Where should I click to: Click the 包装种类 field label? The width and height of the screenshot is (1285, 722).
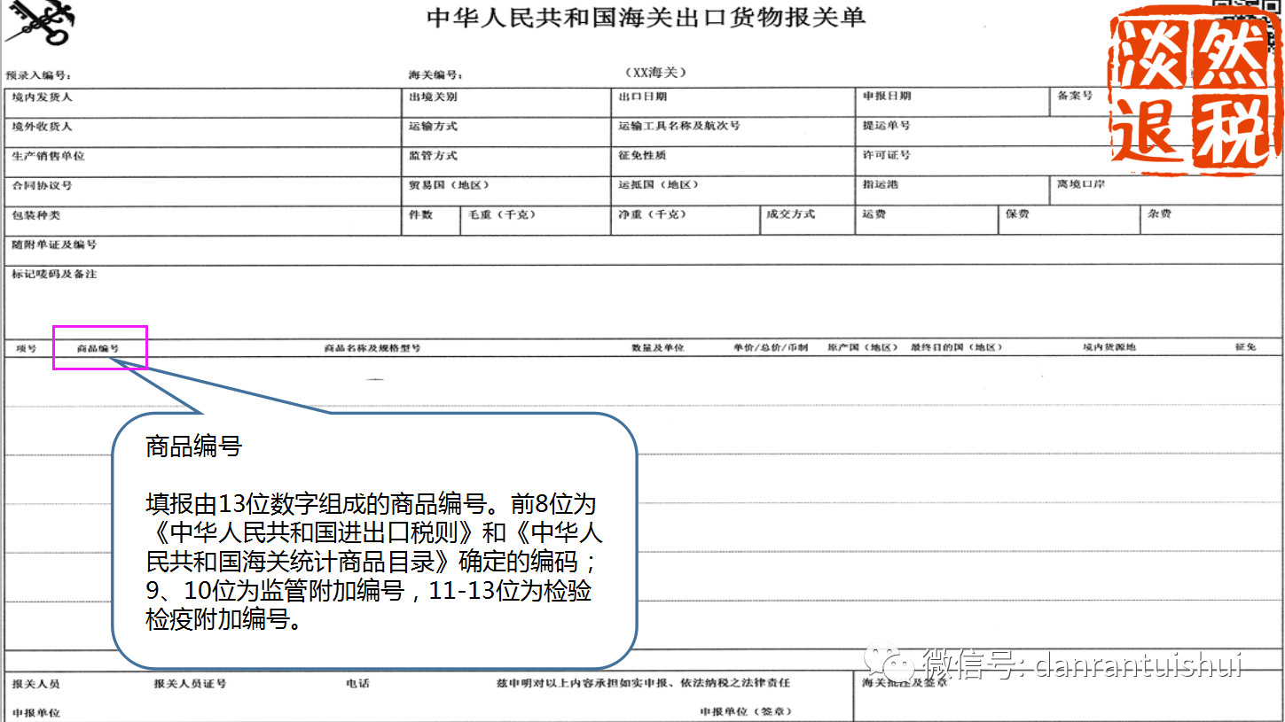point(35,215)
